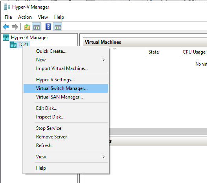Click the TC21 server icon in tree

tap(13, 45)
